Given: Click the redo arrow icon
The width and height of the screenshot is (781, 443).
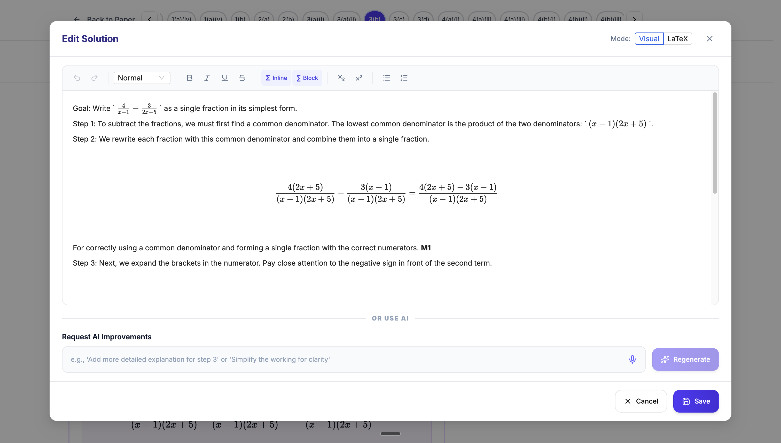Looking at the screenshot, I should (x=95, y=78).
